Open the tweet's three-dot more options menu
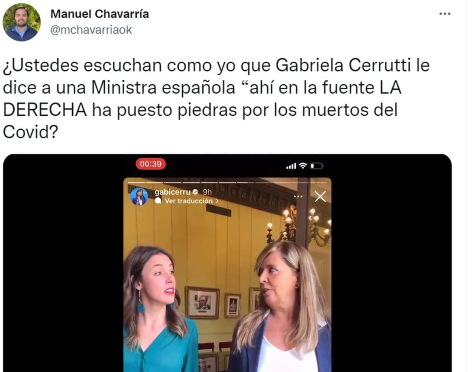This screenshot has height=372, width=472. [x=445, y=14]
